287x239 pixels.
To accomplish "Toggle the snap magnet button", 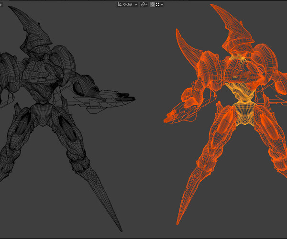I will coord(152,4).
